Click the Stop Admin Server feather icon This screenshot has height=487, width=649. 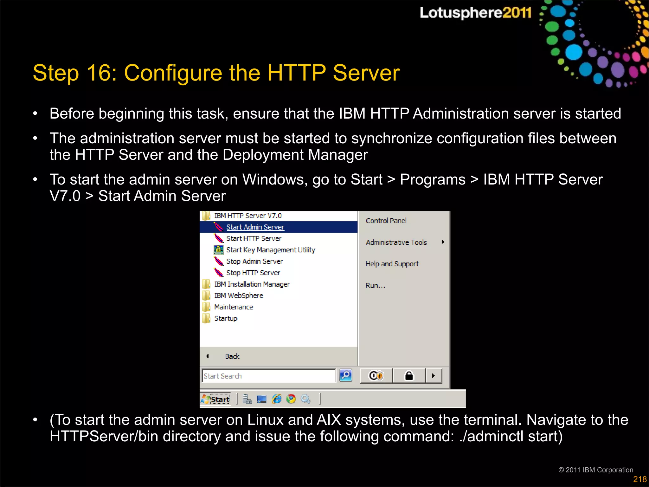[x=218, y=261]
